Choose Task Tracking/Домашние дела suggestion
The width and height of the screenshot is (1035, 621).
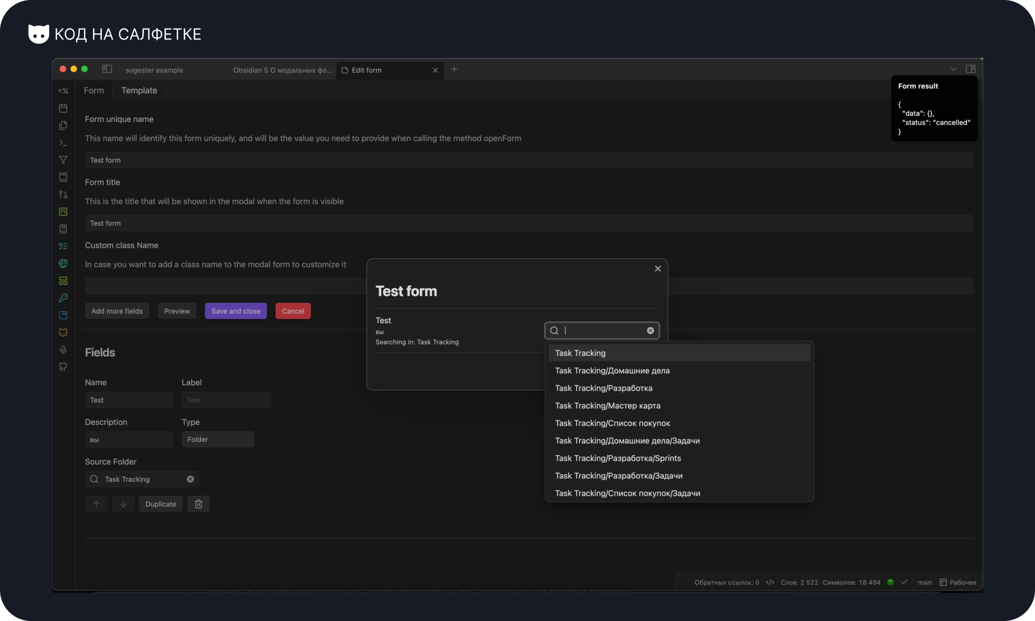pos(679,371)
